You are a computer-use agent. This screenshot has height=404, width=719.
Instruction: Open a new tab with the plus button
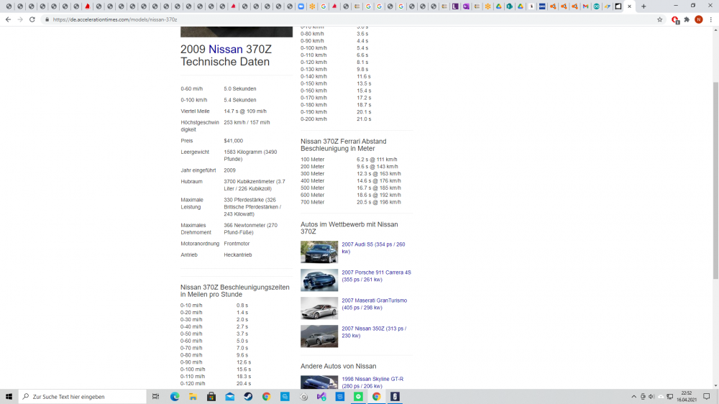click(x=644, y=6)
